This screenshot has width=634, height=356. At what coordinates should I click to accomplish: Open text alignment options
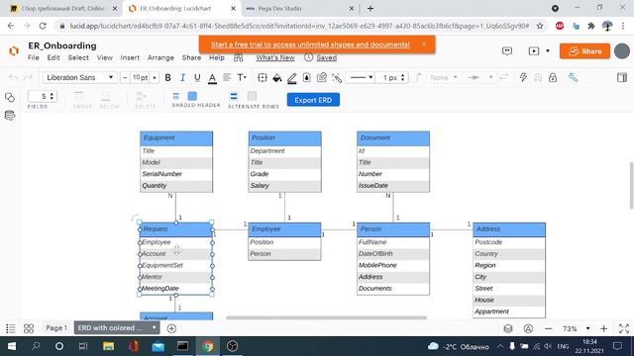tap(227, 77)
